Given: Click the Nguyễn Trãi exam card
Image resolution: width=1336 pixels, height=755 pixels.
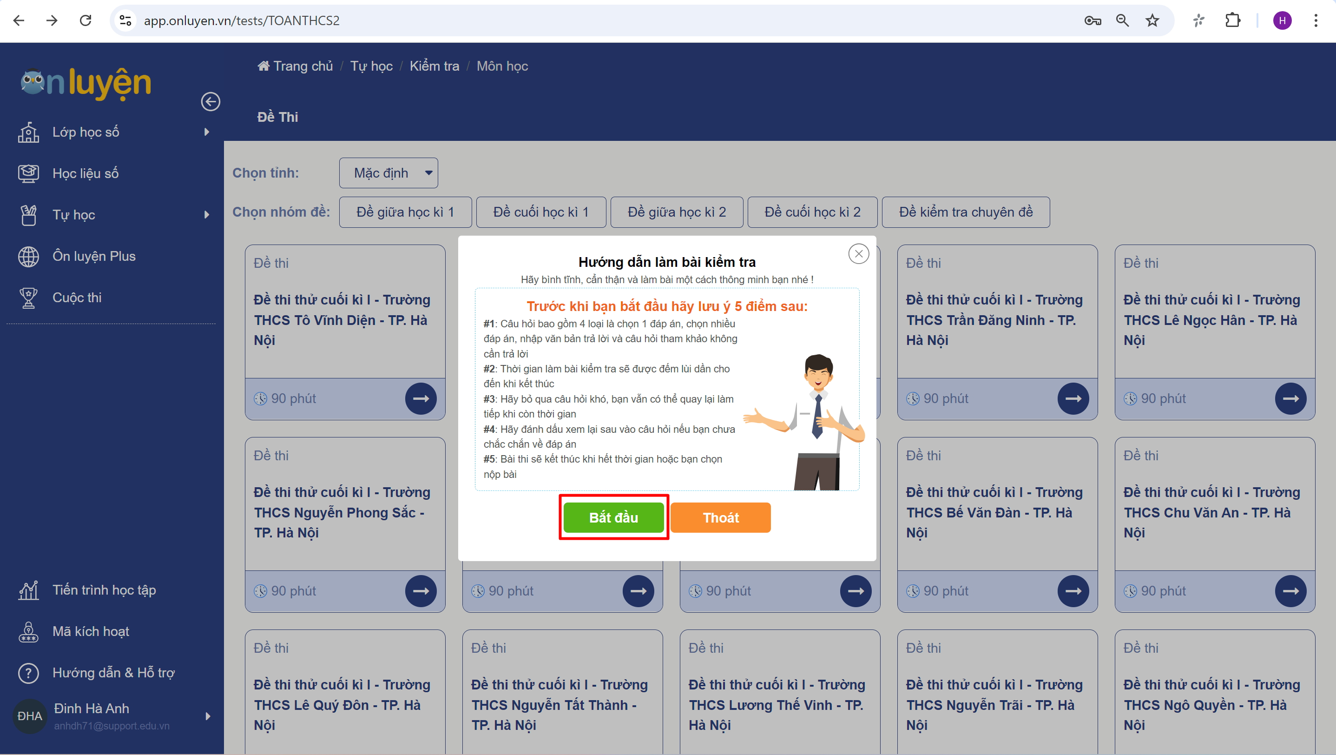Looking at the screenshot, I should click(x=997, y=692).
